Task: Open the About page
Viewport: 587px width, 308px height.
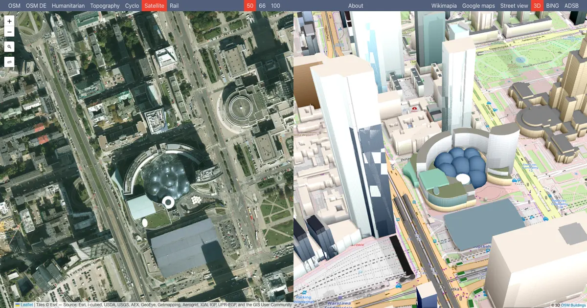Action: coord(356,6)
